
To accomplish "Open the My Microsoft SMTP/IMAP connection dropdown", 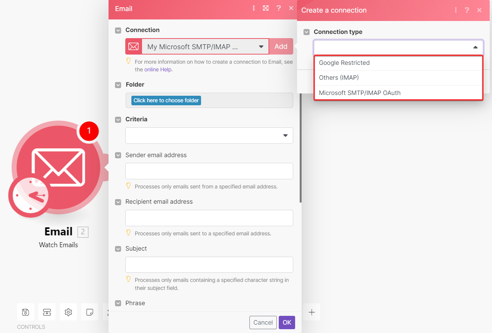I will [x=205, y=47].
